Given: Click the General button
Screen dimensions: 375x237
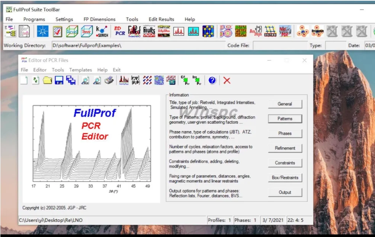Looking at the screenshot, I should click(285, 104).
